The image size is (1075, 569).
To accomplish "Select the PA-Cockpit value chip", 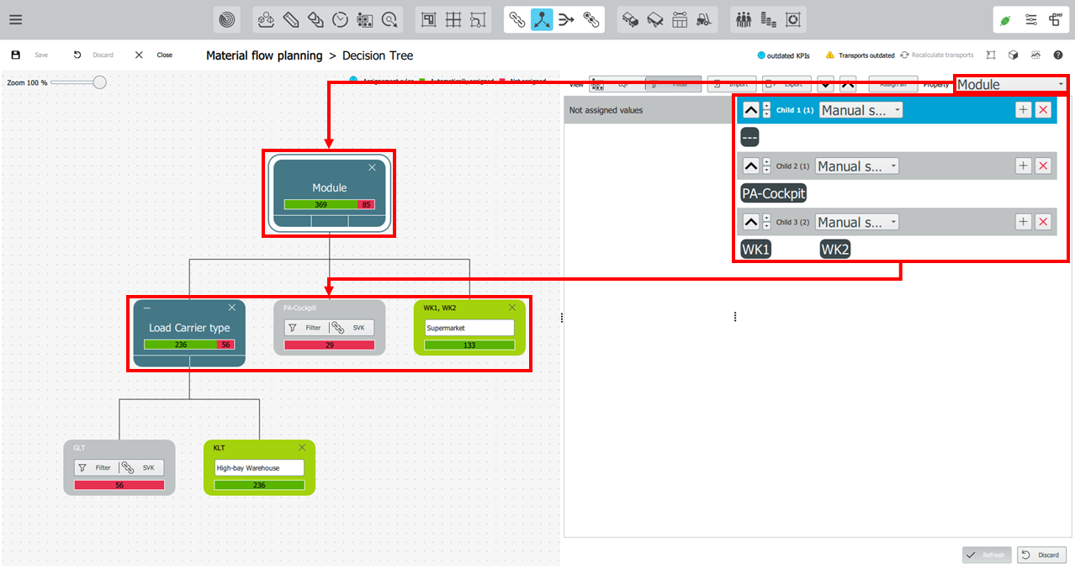I will (773, 193).
